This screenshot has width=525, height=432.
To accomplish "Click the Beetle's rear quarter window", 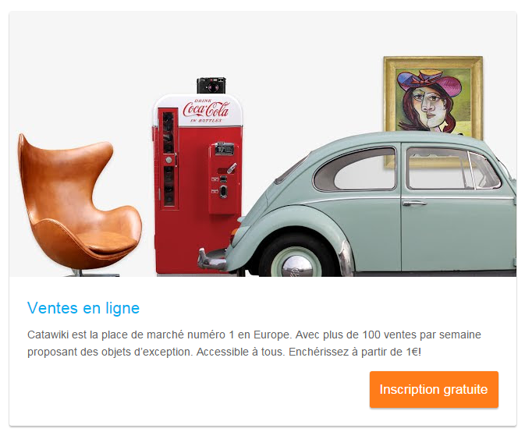I will coord(356,170).
